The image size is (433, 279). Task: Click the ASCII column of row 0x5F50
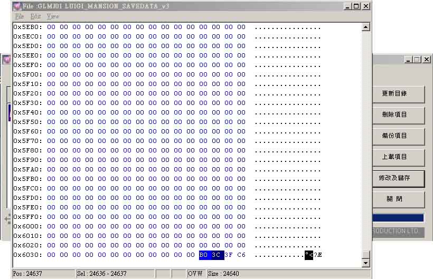click(x=287, y=123)
